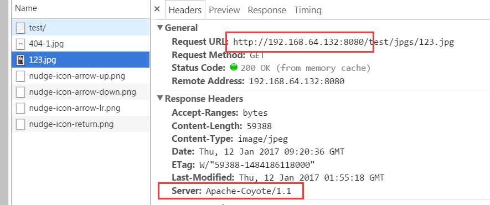Click the Content-Length 59388 value

259,126
